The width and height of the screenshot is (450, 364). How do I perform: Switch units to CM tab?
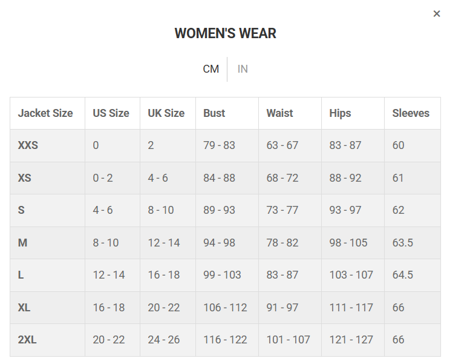(210, 69)
